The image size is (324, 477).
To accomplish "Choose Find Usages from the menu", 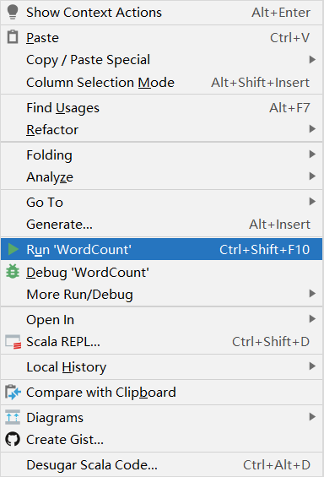I will pyautogui.click(x=162, y=108).
